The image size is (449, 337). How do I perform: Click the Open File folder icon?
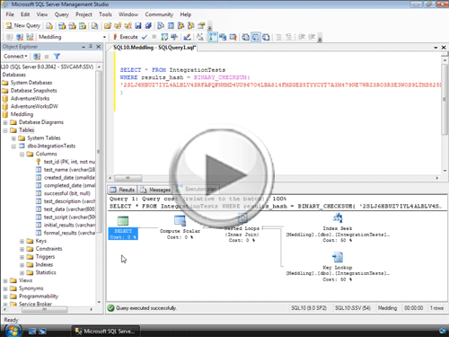click(108, 26)
